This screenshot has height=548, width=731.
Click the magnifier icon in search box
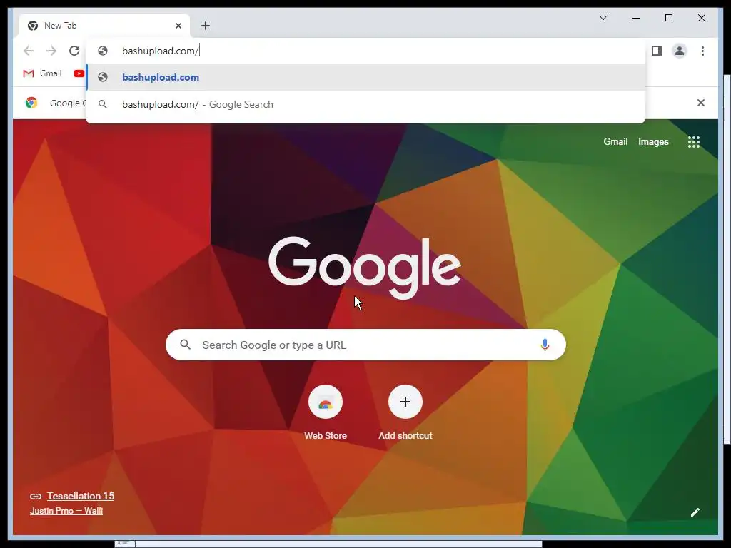tap(185, 345)
